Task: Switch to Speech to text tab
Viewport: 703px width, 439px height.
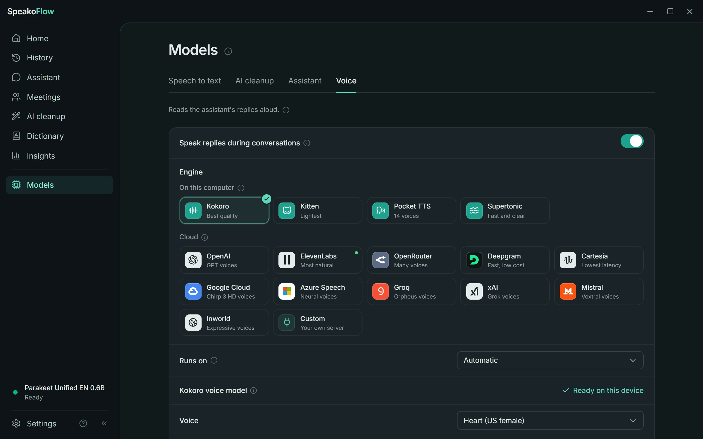Action: pyautogui.click(x=195, y=81)
